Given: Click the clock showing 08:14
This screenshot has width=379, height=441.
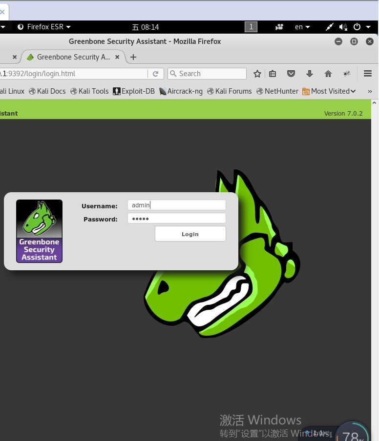Looking at the screenshot, I should [x=146, y=27].
